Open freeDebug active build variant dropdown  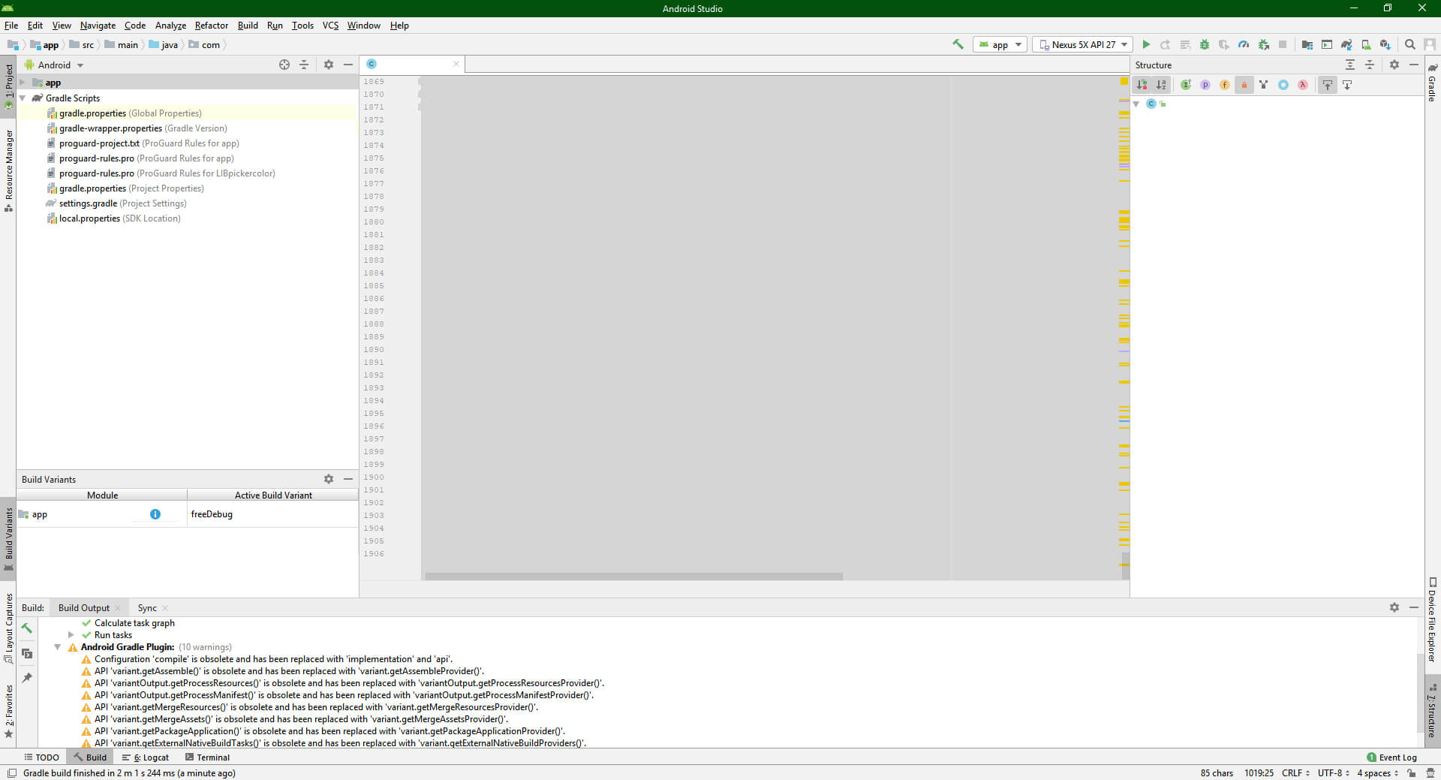[x=272, y=514]
